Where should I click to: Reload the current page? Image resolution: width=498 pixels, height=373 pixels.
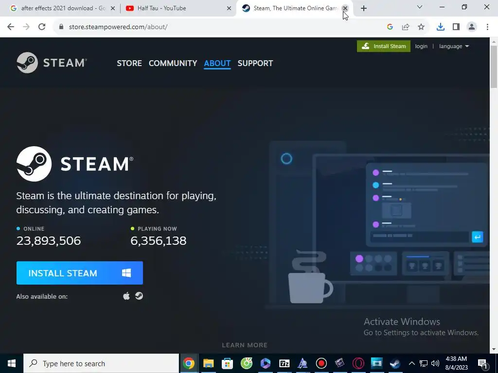click(42, 27)
